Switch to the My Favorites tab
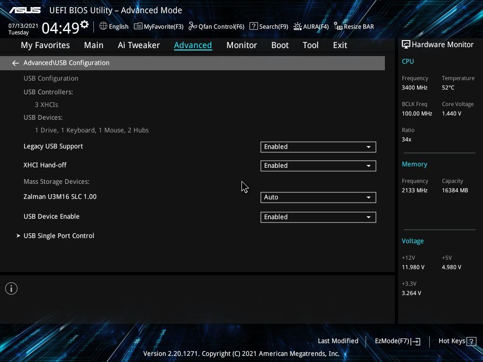483x362 pixels. click(45, 45)
